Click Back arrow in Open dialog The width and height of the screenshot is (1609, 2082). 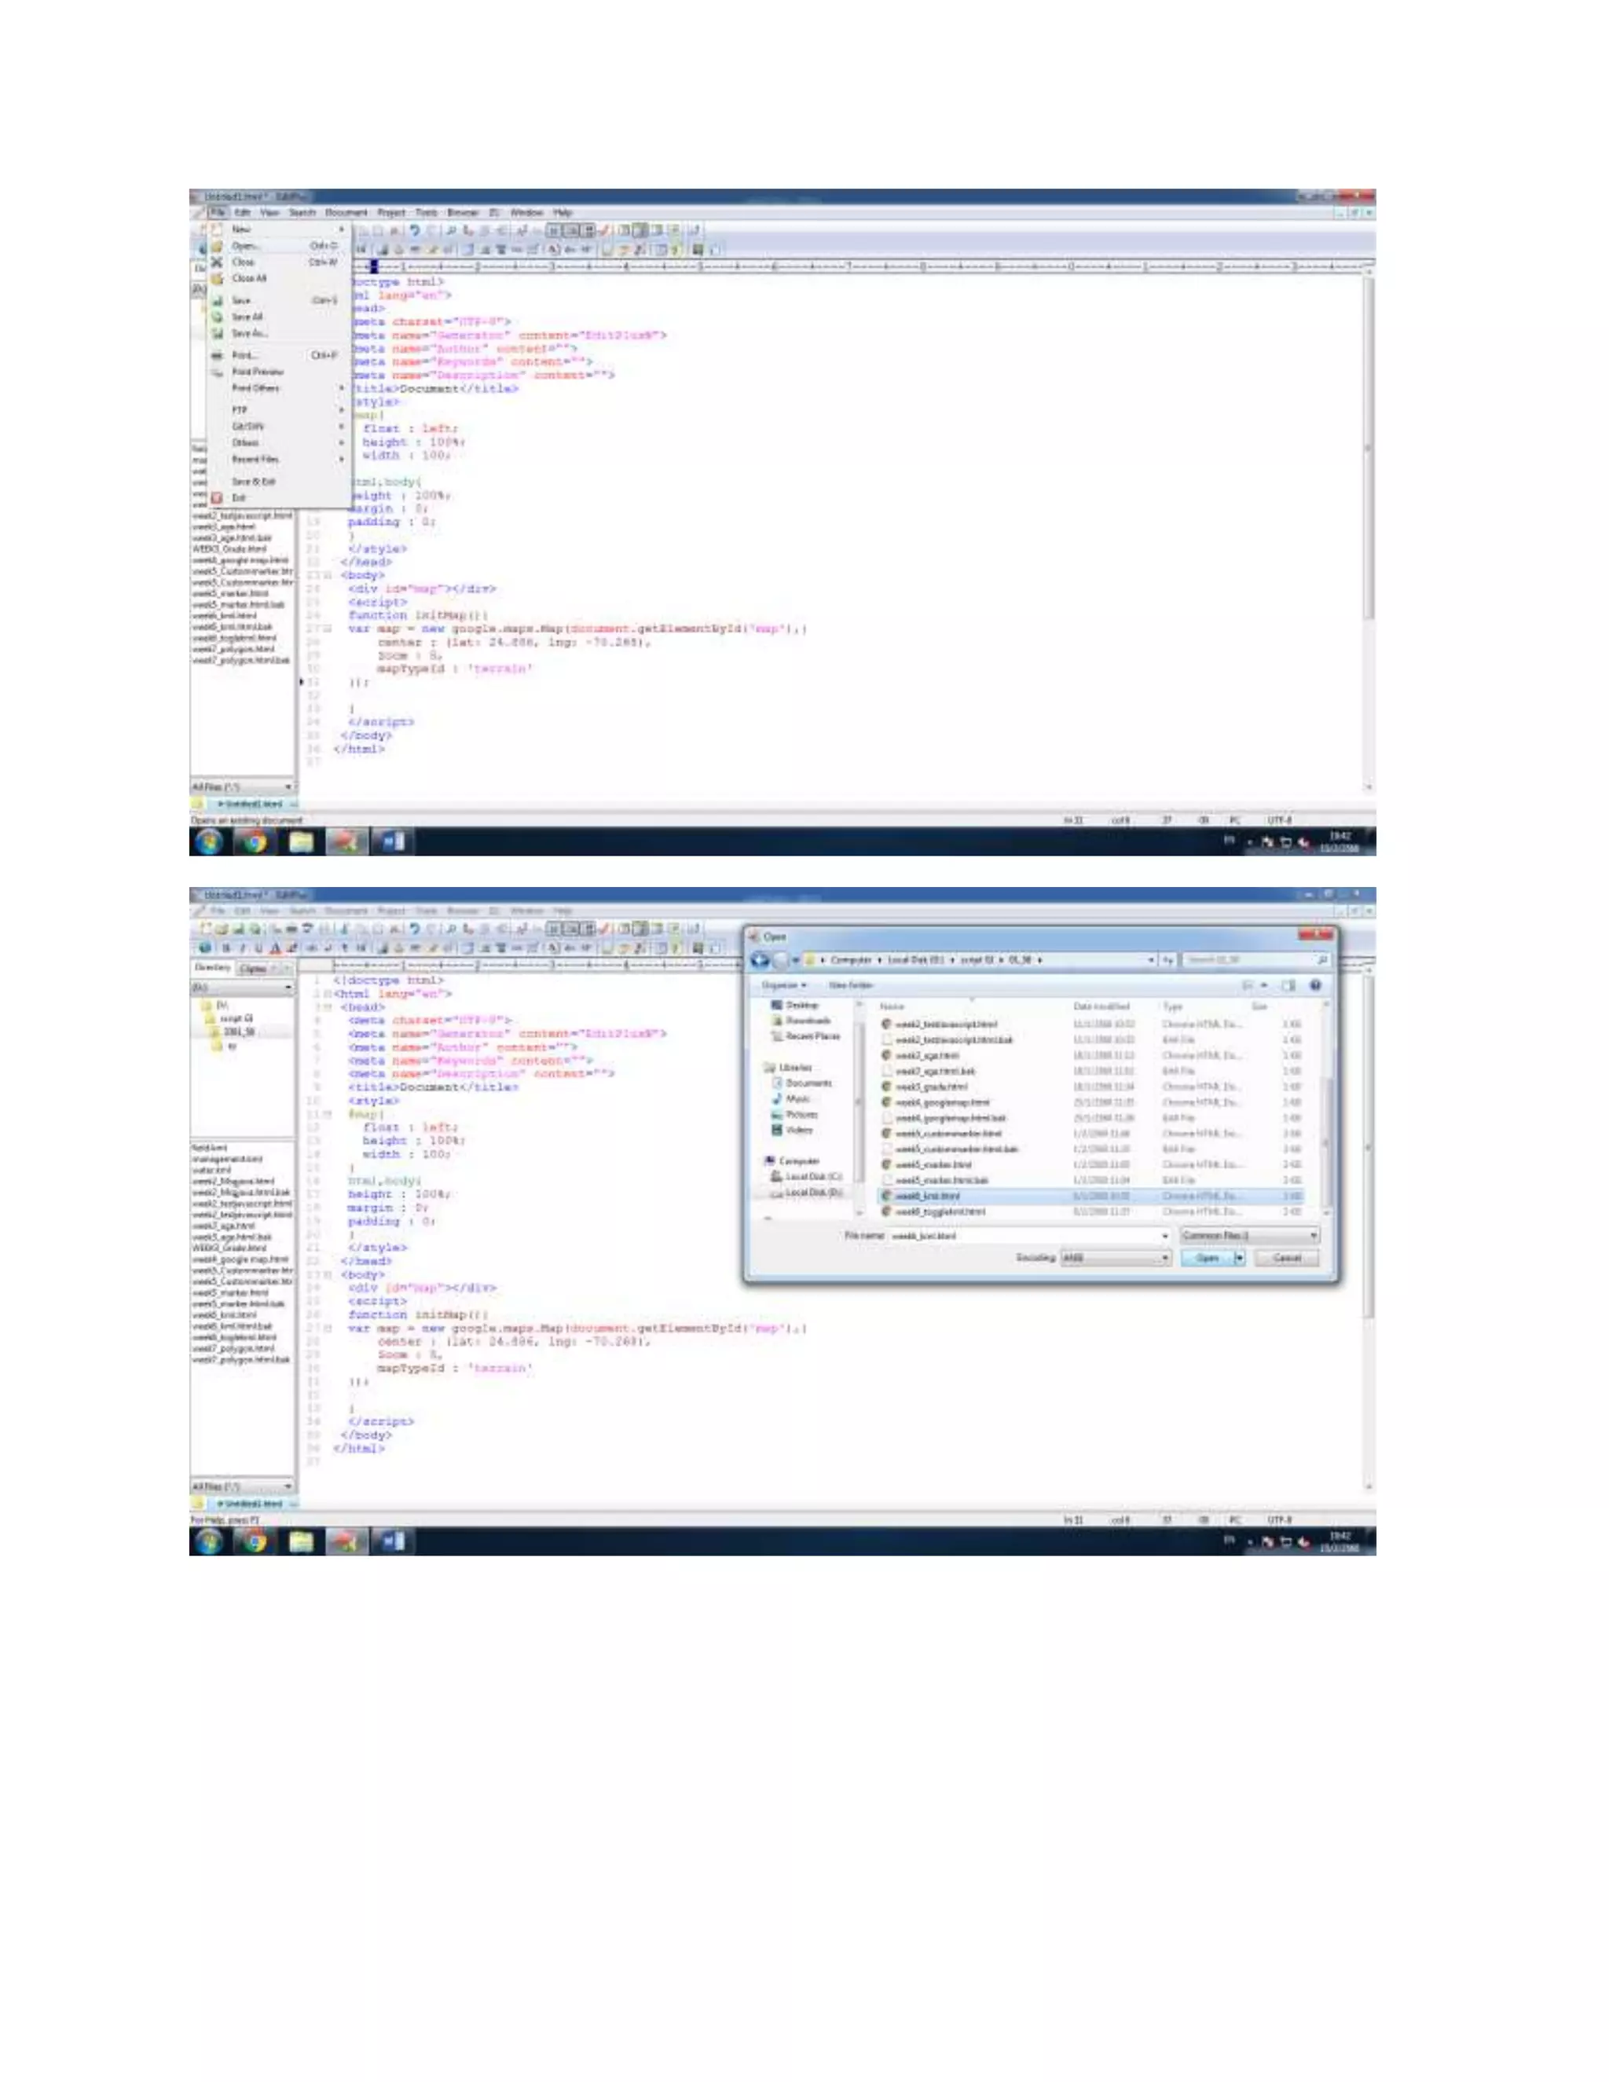point(760,960)
